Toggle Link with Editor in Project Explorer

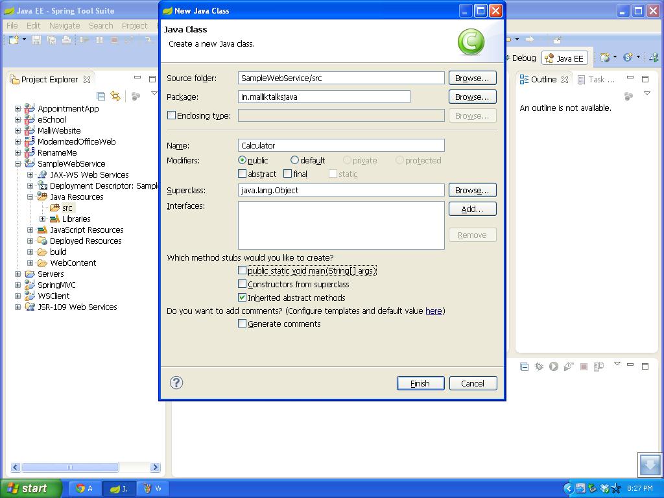click(115, 96)
